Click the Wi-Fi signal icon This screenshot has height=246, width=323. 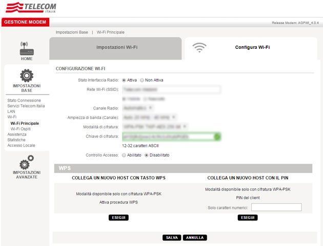coord(199,47)
